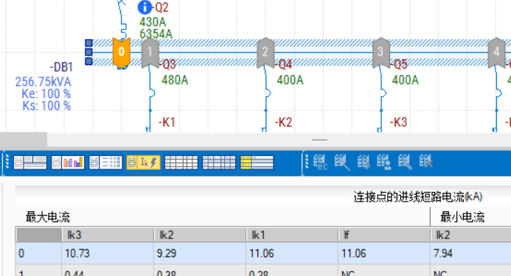Select gray busbar connection node 2
This screenshot has height=276, width=511.
pyautogui.click(x=265, y=52)
